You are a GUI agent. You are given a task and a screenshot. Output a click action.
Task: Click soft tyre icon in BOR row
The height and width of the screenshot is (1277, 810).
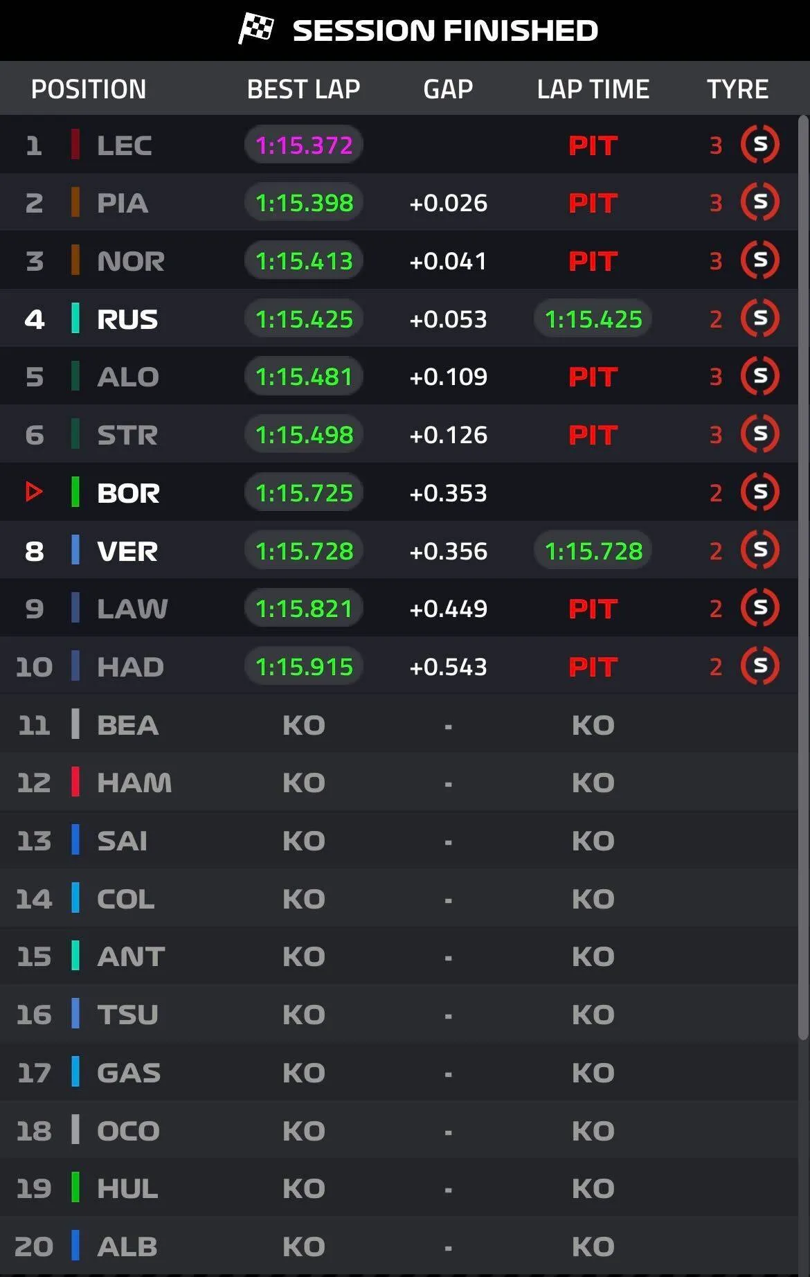click(760, 492)
